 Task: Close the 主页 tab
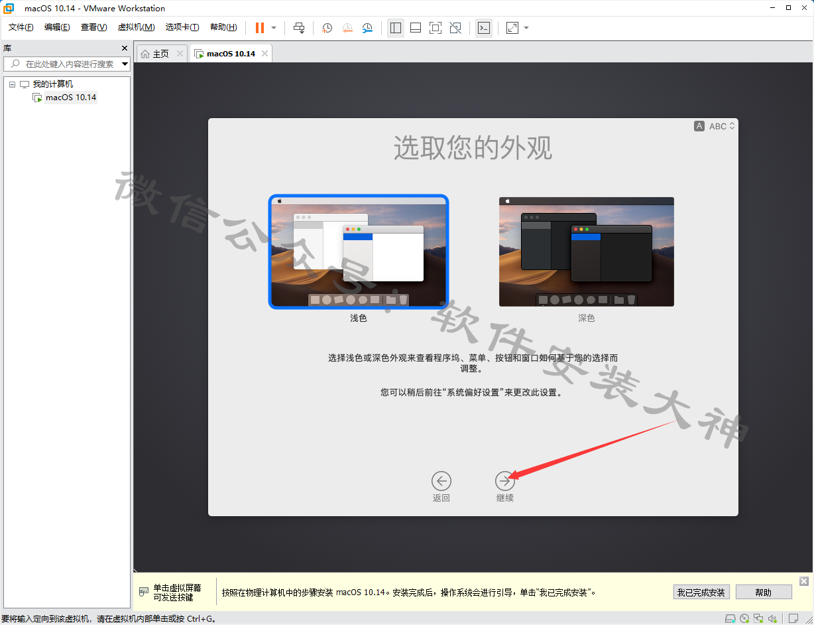pyautogui.click(x=180, y=54)
